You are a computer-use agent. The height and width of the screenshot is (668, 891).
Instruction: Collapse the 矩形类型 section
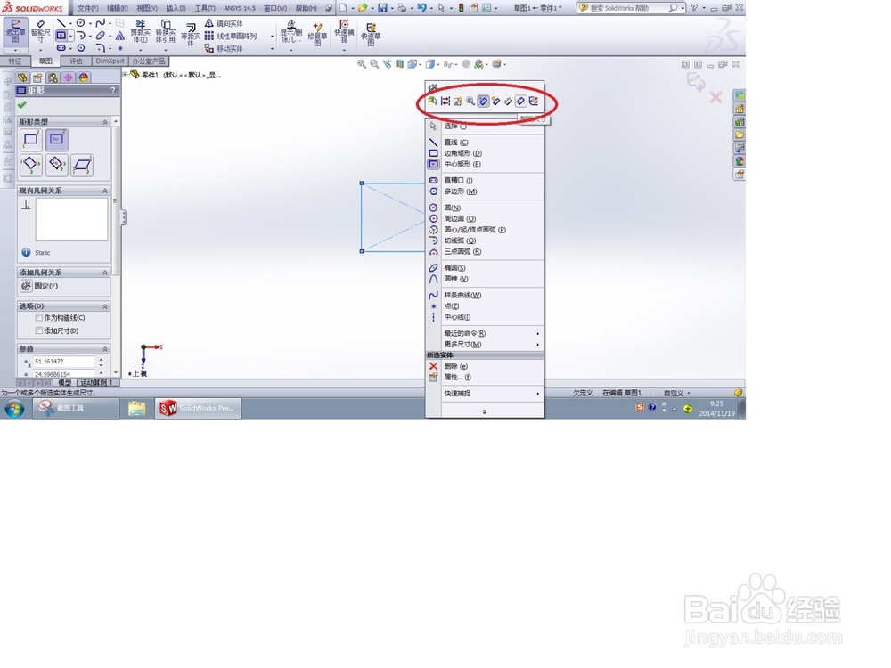105,122
